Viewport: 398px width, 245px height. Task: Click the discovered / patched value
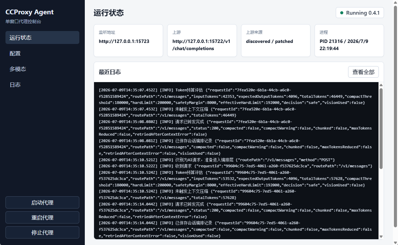point(269,41)
